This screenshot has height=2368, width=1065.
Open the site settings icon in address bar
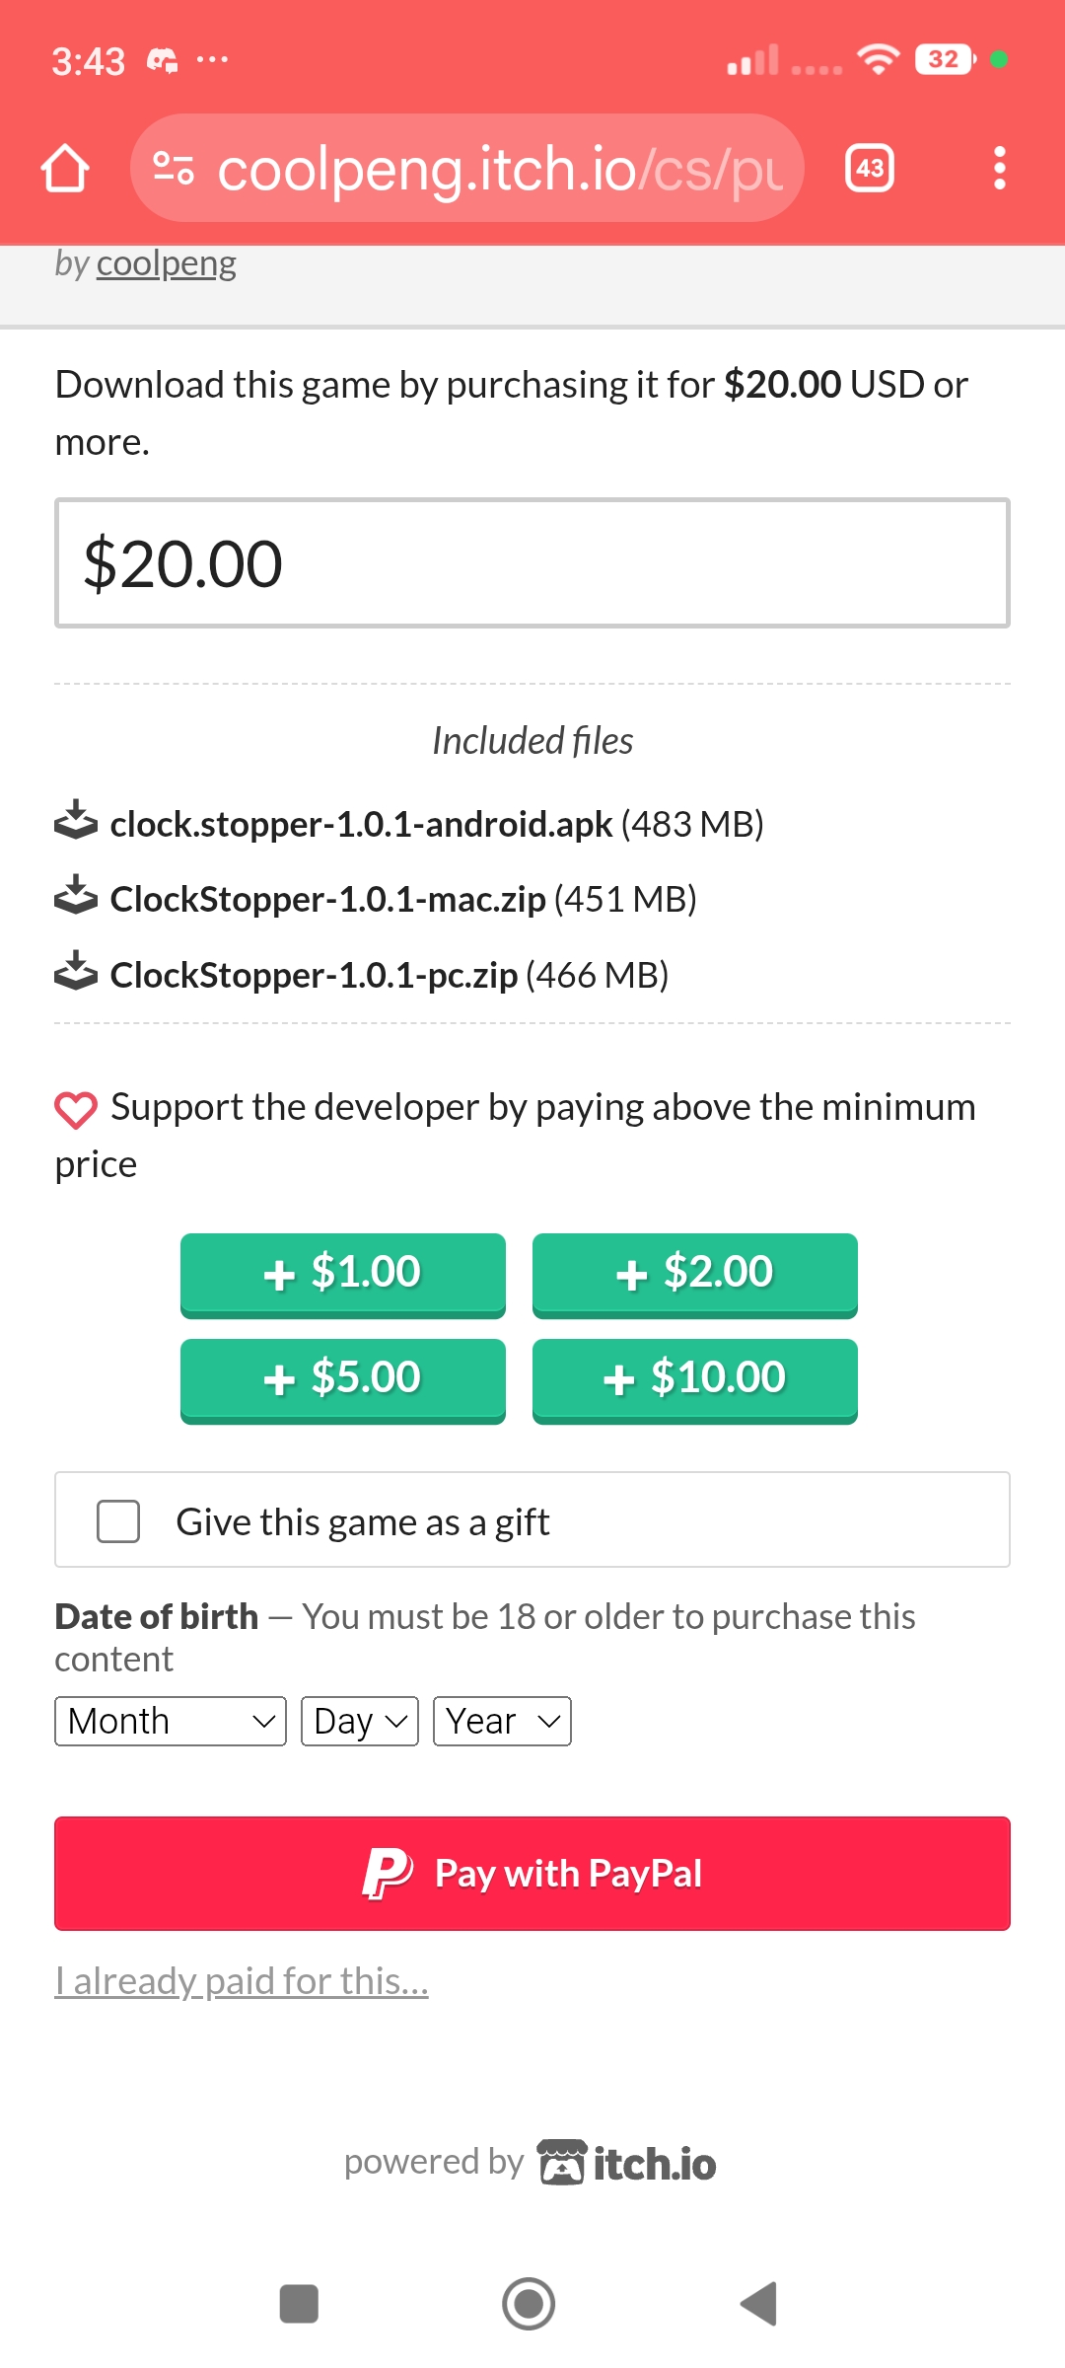click(x=174, y=169)
